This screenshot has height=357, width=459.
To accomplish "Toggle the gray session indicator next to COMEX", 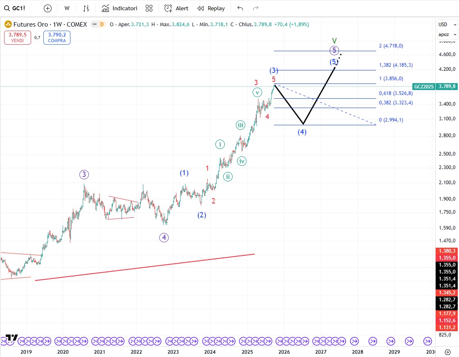I will pyautogui.click(x=95, y=25).
